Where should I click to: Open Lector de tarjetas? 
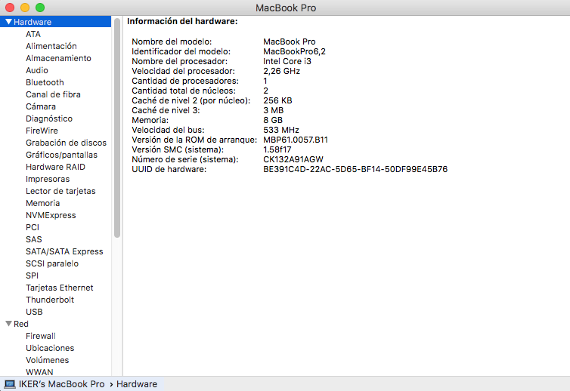pos(60,191)
